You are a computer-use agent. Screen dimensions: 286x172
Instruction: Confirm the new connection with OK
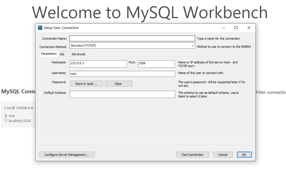click(244, 154)
